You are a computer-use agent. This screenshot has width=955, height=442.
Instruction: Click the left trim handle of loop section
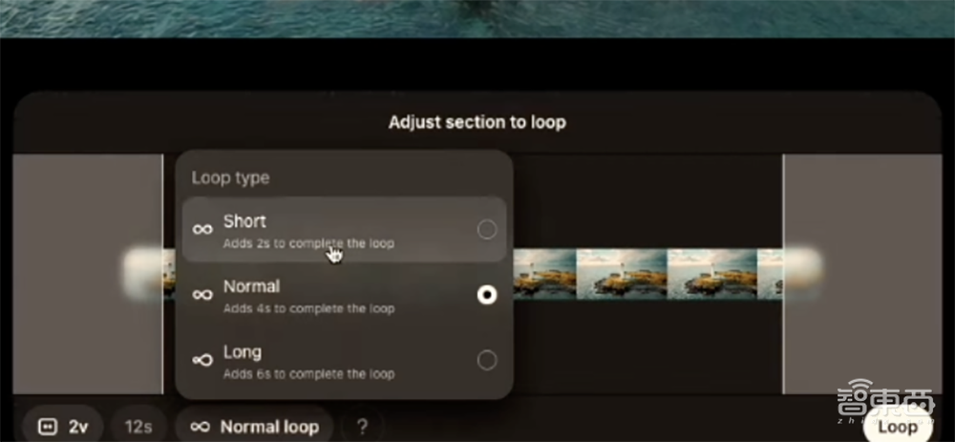coord(162,274)
